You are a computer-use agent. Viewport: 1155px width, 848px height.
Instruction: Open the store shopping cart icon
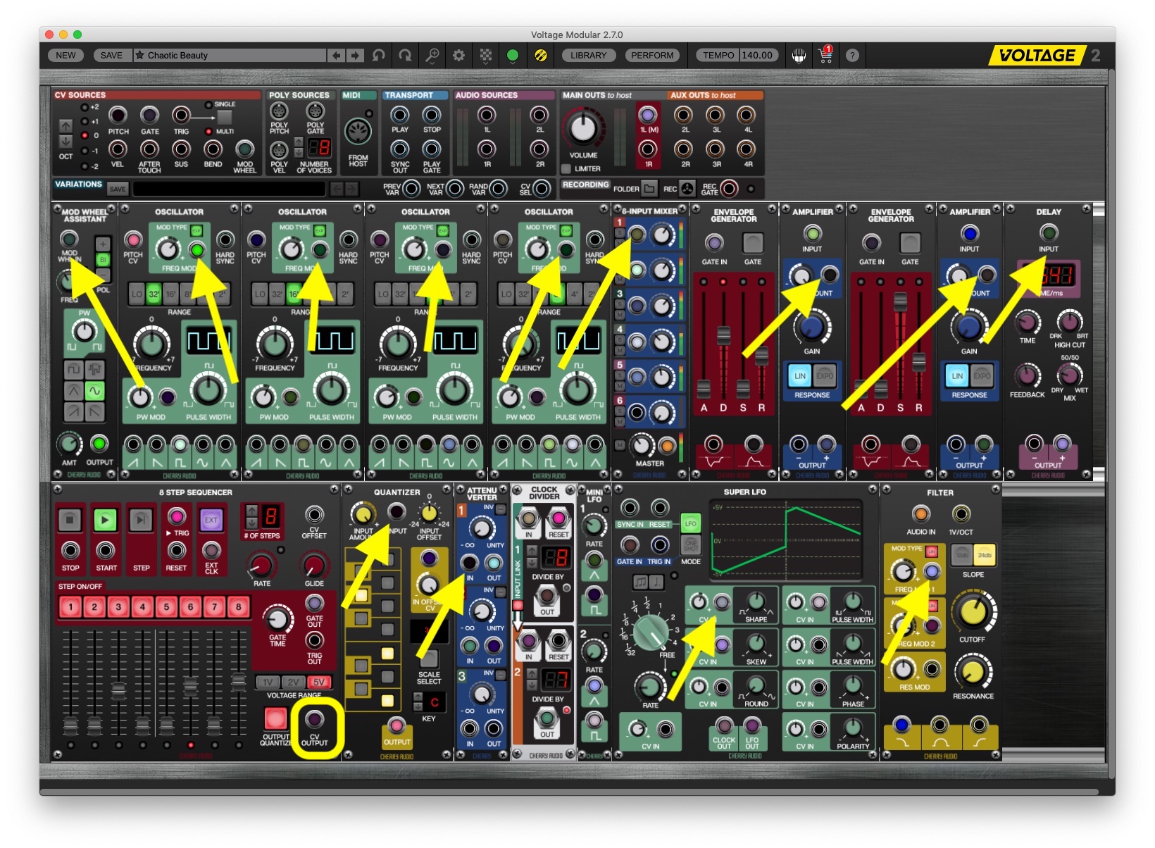coord(825,55)
